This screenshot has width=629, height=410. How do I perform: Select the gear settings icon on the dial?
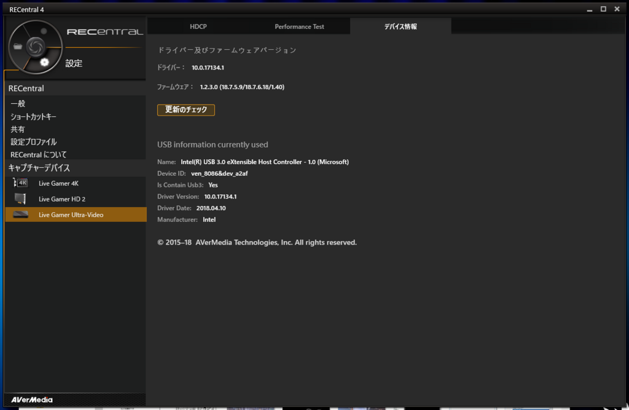(x=44, y=62)
